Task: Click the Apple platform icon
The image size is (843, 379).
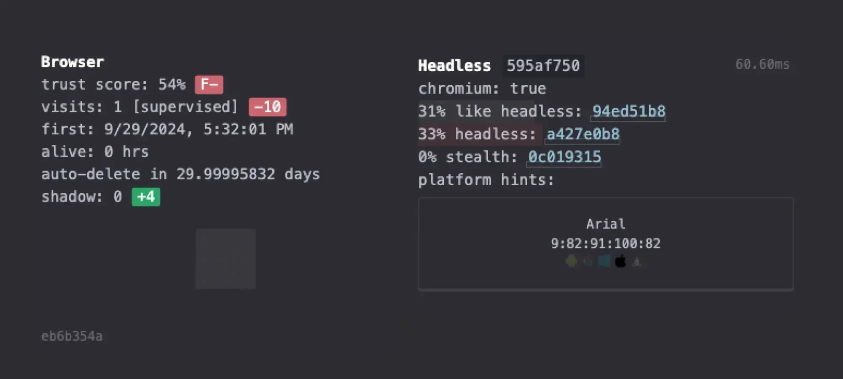Action: click(620, 261)
